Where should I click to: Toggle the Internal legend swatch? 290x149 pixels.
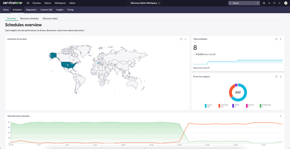click(x=205, y=106)
